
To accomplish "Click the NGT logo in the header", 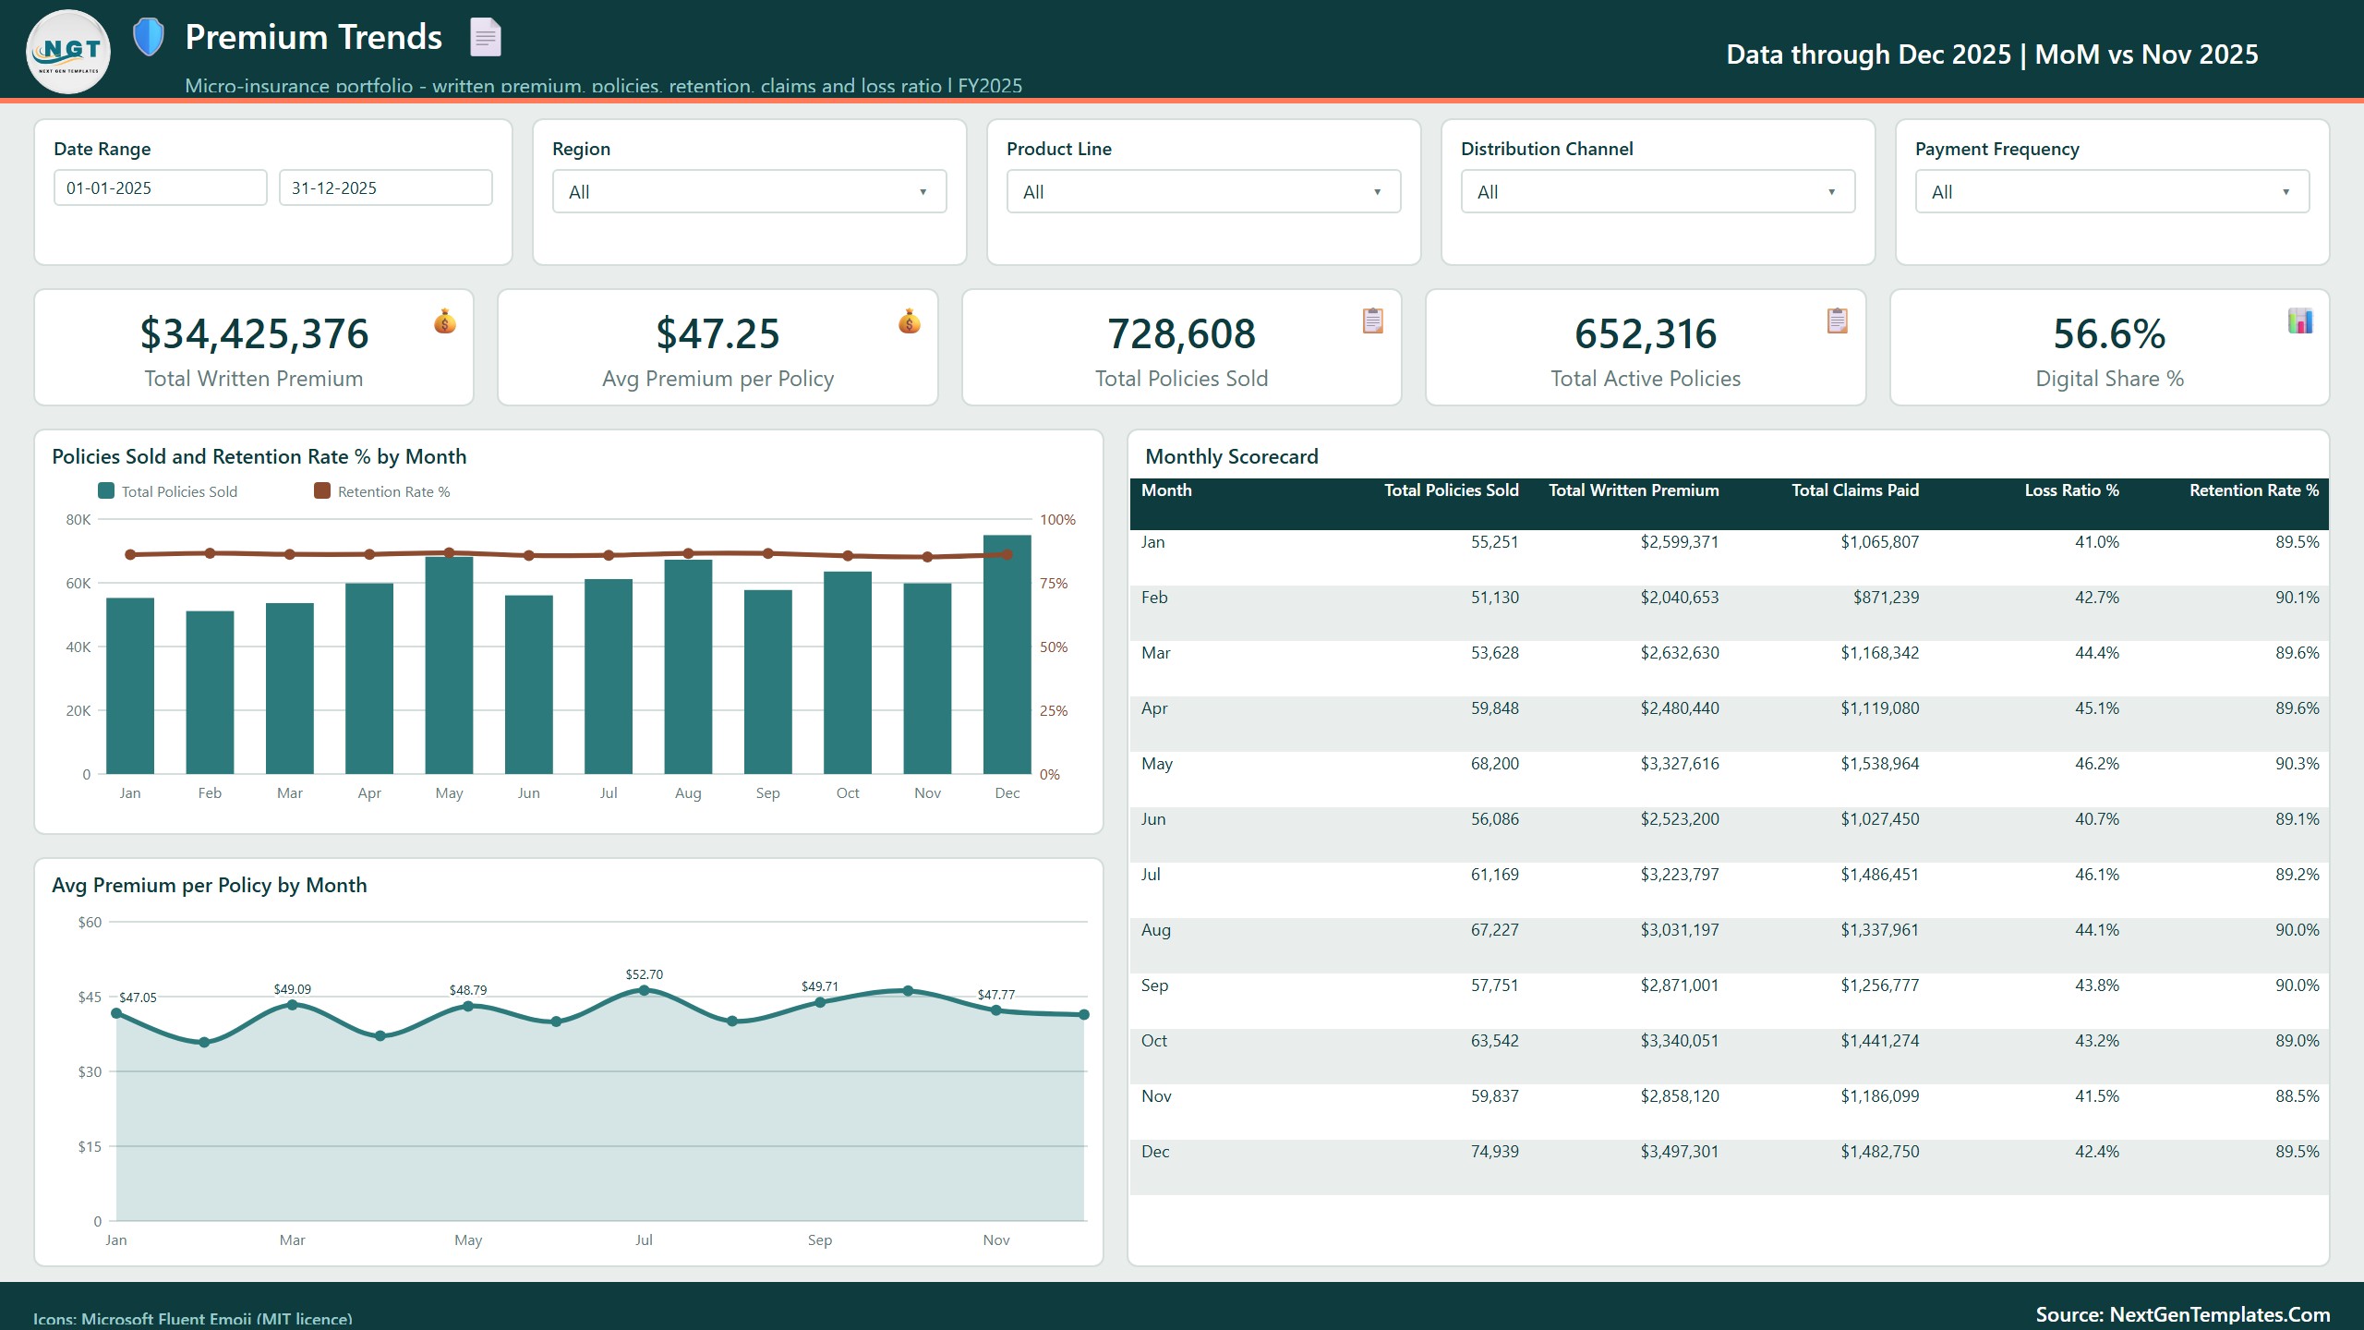I will point(68,52).
